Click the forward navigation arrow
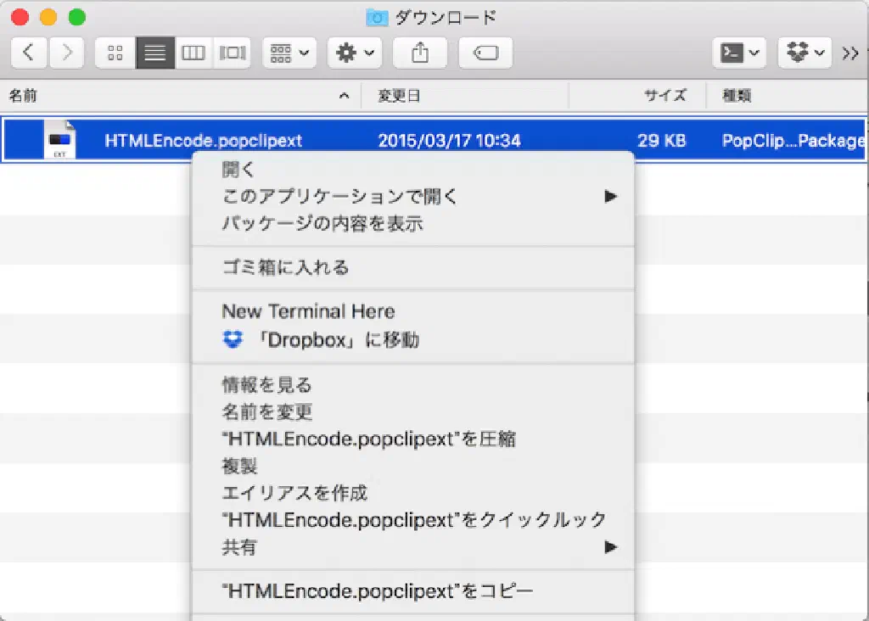Screen dimensions: 869x621 [x=66, y=53]
